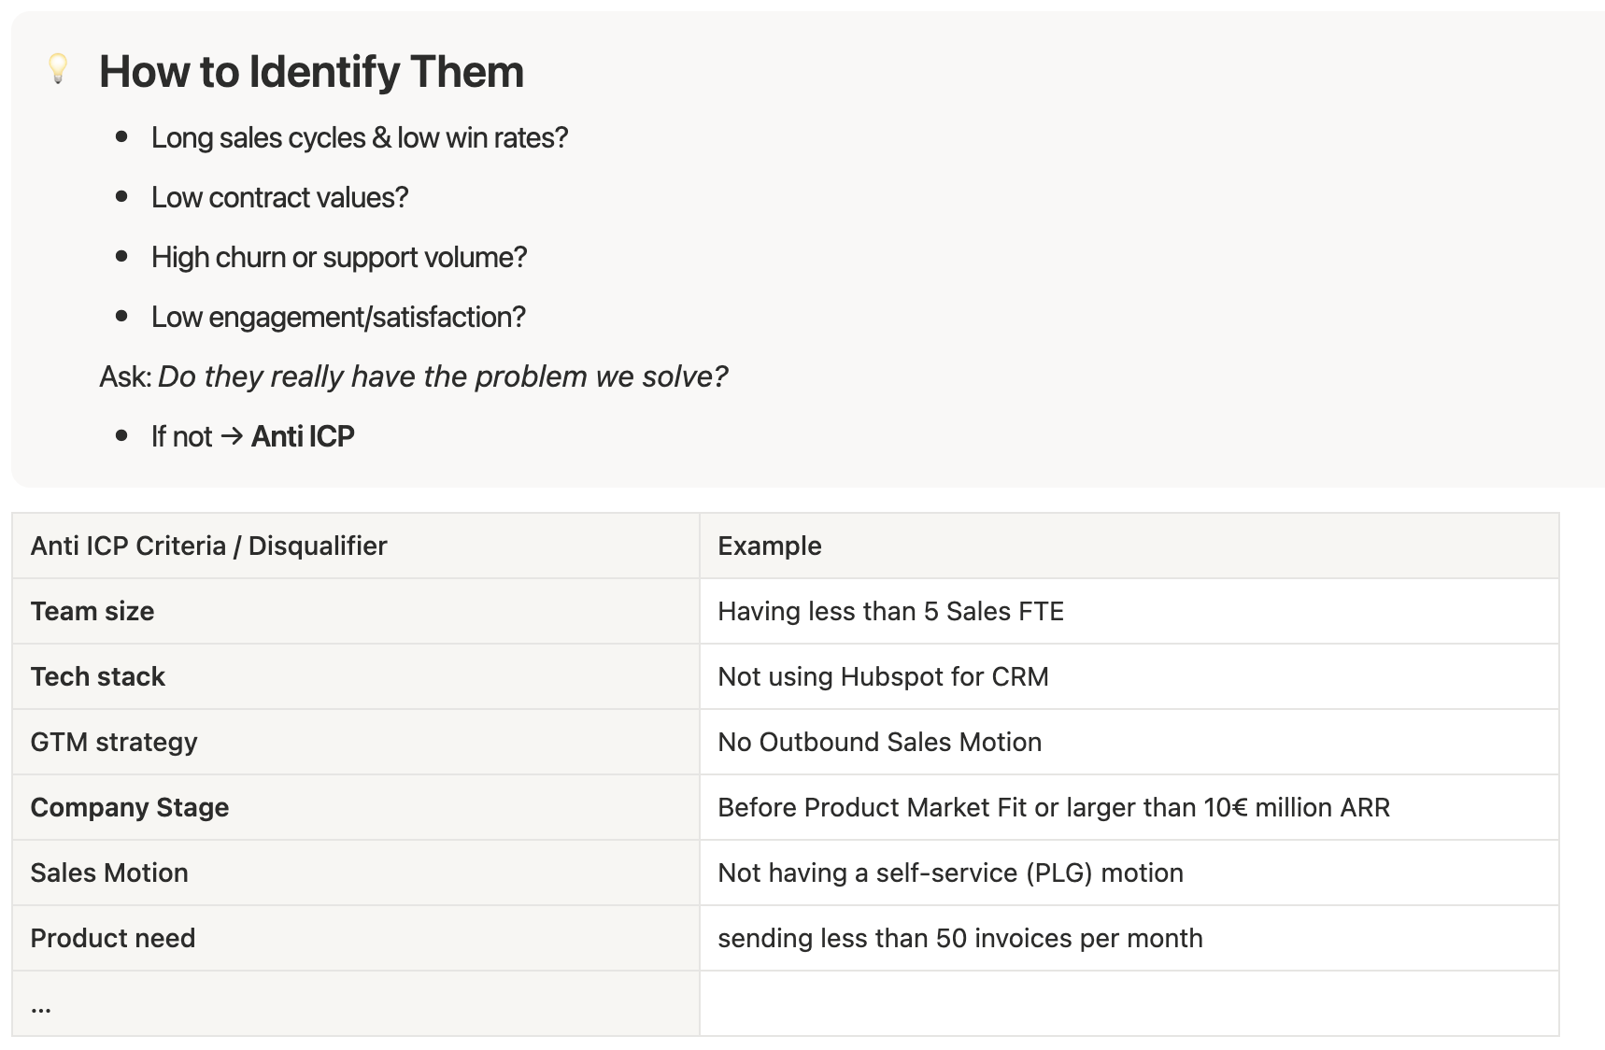Click the "sending less than 50 invoices per month" cell
Screen dimensions: 1605x1050
959,938
